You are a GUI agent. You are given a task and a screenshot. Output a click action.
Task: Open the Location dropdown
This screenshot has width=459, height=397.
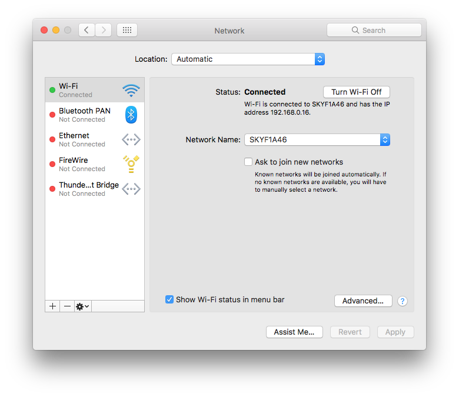pos(248,59)
